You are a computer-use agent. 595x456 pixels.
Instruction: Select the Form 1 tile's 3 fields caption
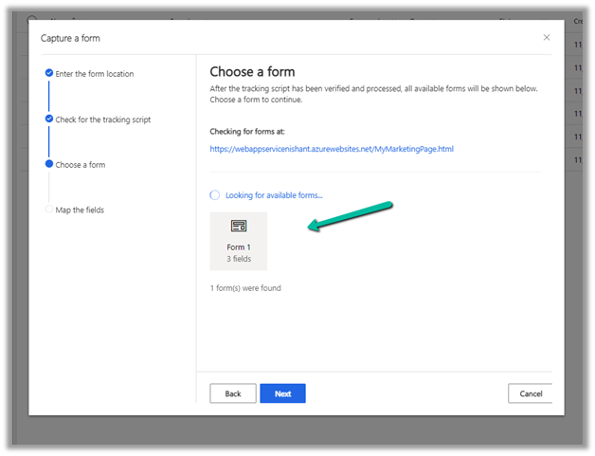click(x=239, y=258)
